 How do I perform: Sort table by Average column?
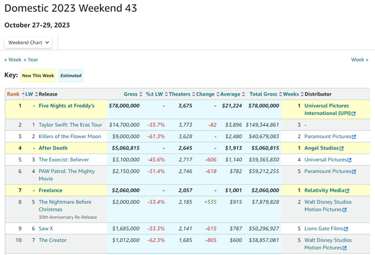coord(232,94)
